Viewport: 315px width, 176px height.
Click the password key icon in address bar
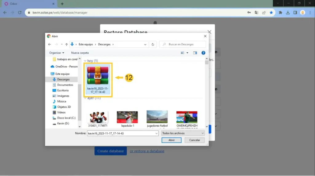[x=249, y=13]
